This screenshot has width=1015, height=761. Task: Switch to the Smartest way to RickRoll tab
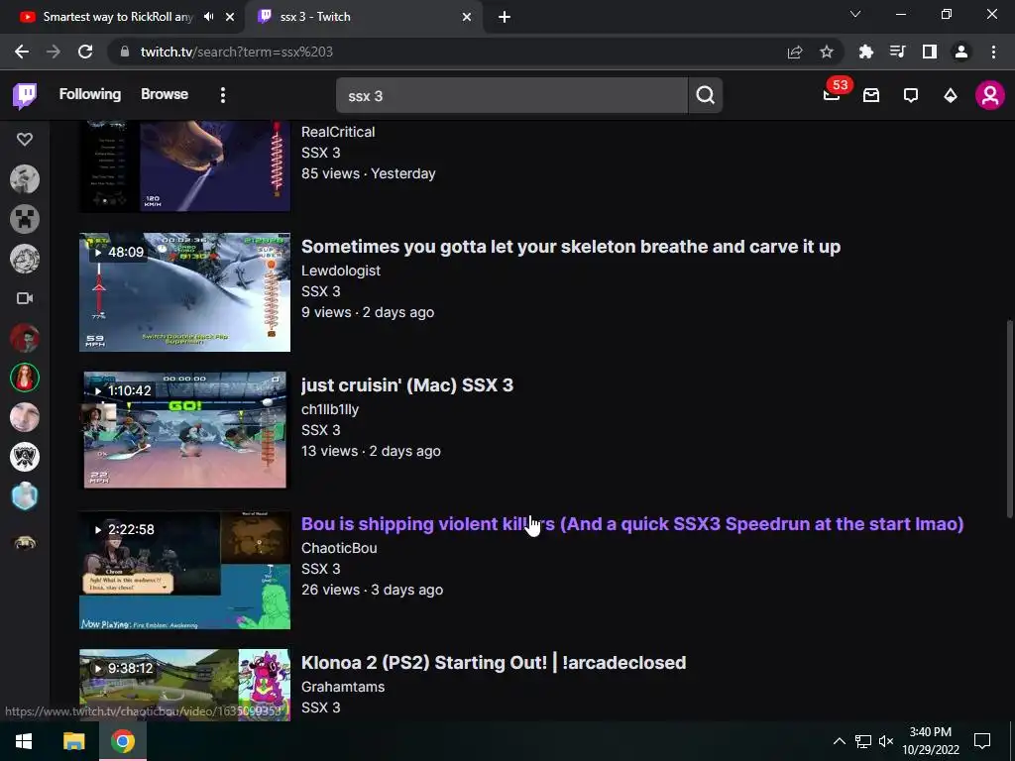click(x=118, y=17)
